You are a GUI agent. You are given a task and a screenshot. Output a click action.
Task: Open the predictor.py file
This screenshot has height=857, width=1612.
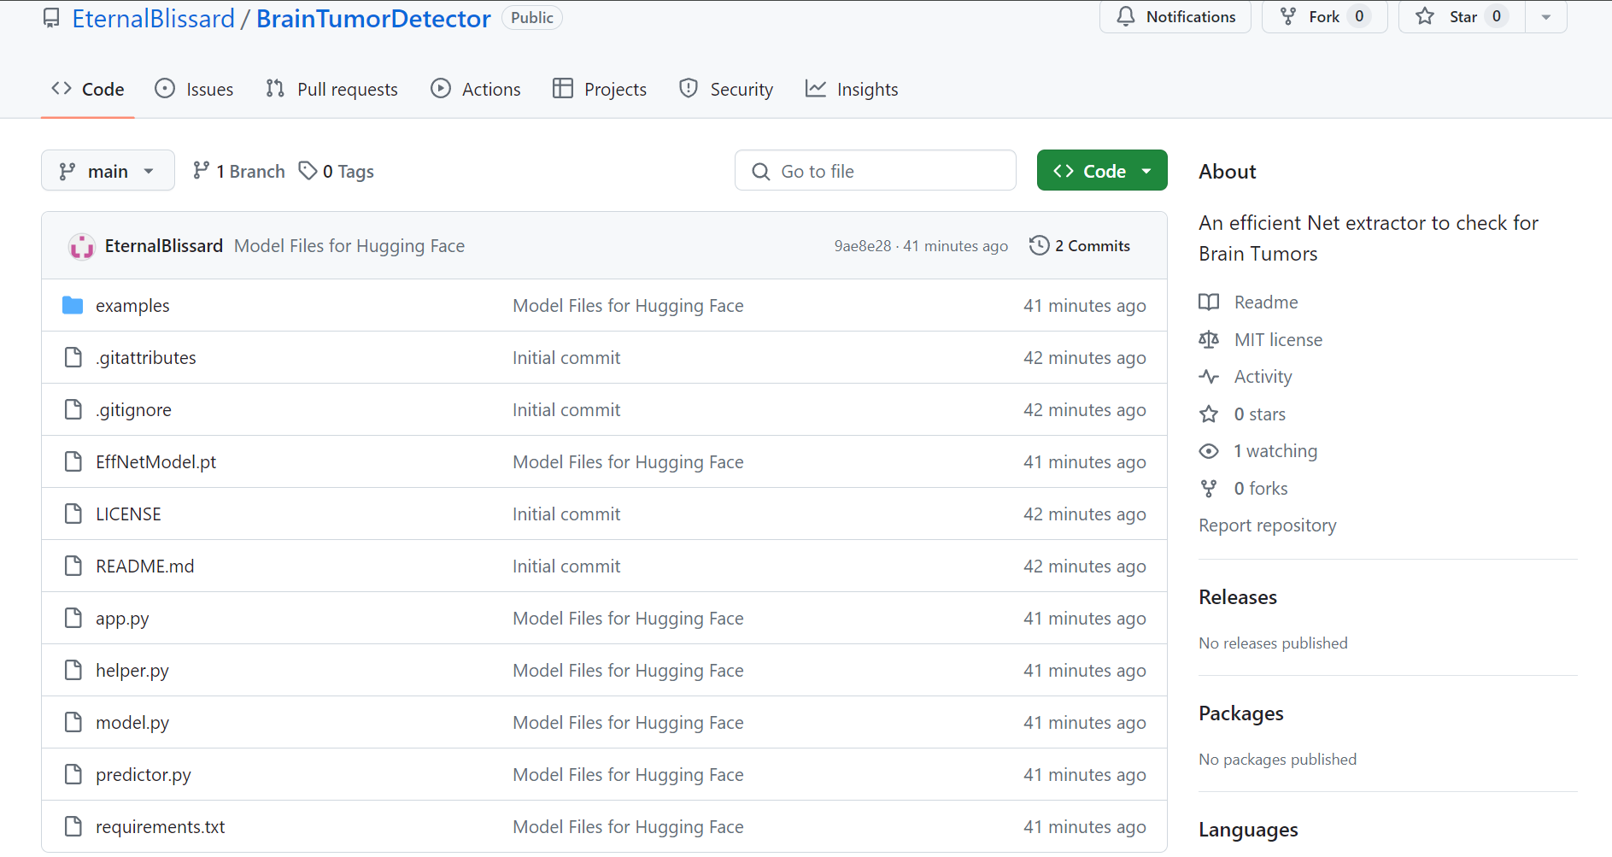(x=144, y=775)
